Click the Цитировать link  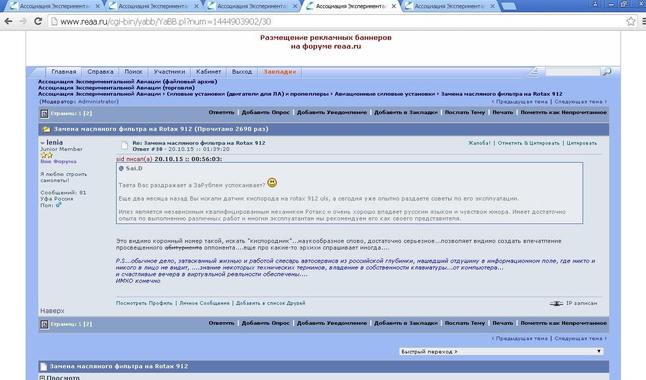coord(582,143)
